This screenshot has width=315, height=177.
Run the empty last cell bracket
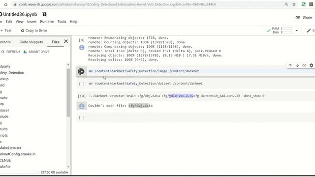[x=82, y=118]
